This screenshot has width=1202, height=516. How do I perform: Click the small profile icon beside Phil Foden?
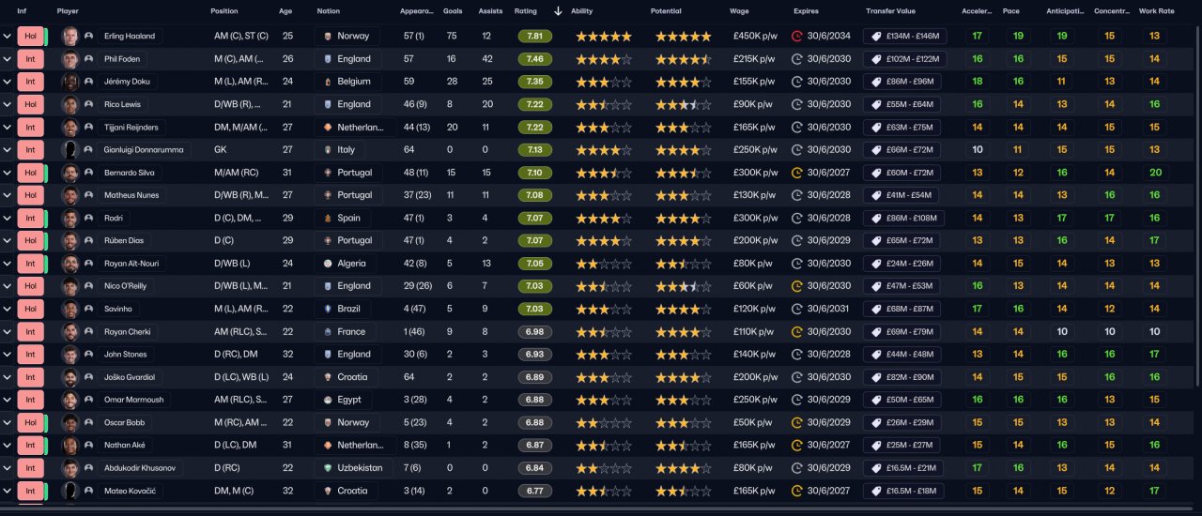88,59
